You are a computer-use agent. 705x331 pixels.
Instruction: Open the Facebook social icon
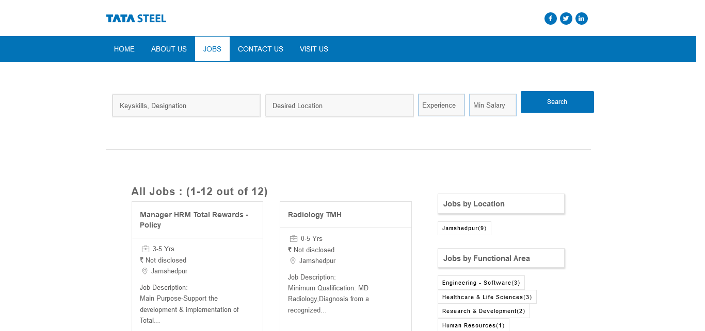pos(551,19)
